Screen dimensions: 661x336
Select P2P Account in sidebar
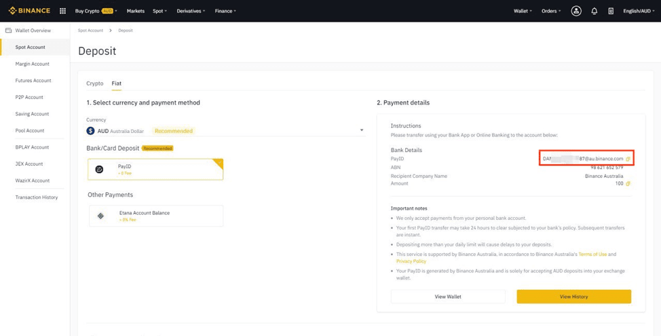(x=29, y=97)
